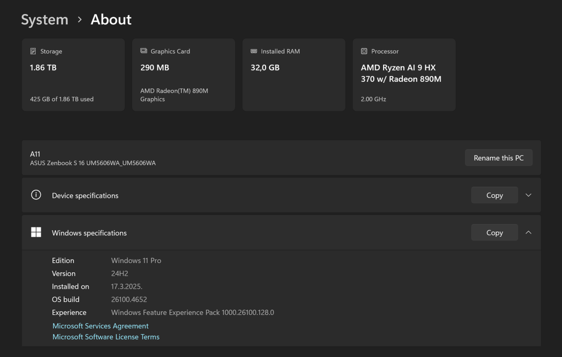Collapse Windows specifications with its chevron
Viewport: 562px width, 357px height.
pyautogui.click(x=528, y=233)
